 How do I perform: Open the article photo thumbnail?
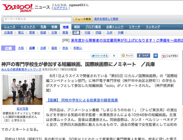[22, 90]
